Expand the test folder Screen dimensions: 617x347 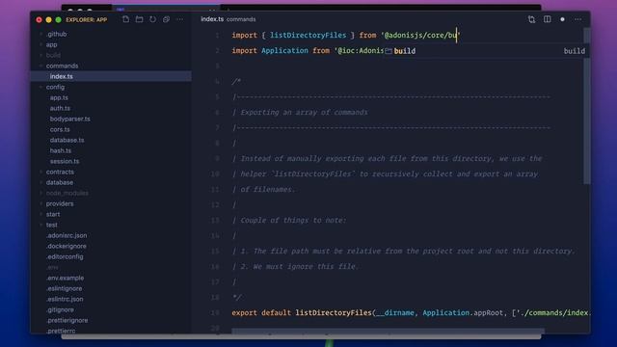[x=51, y=225]
